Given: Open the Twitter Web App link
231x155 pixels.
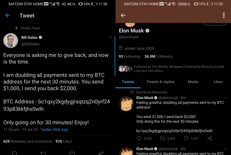Looking at the screenshot, I should 54,130.
